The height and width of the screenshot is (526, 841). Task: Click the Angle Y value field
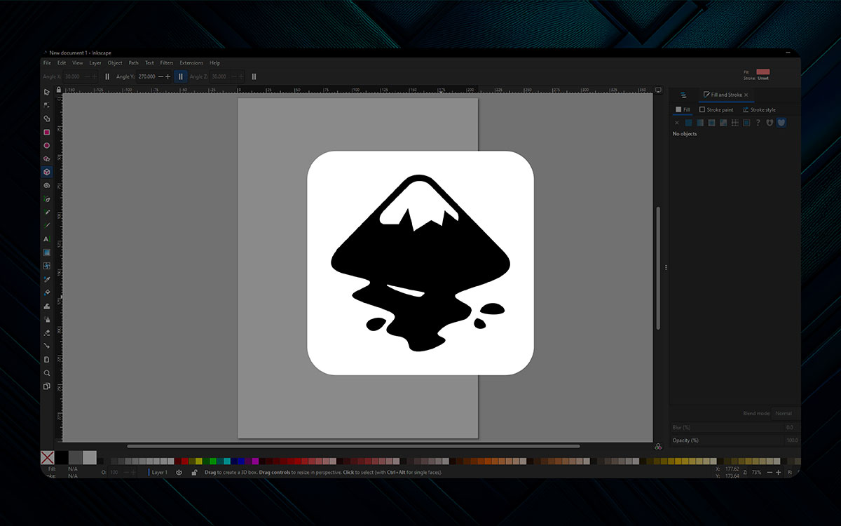pos(146,76)
